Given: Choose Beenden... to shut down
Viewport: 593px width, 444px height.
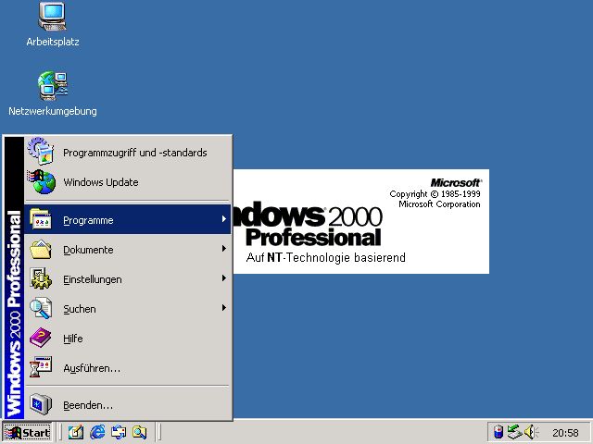Looking at the screenshot, I should 87,405.
